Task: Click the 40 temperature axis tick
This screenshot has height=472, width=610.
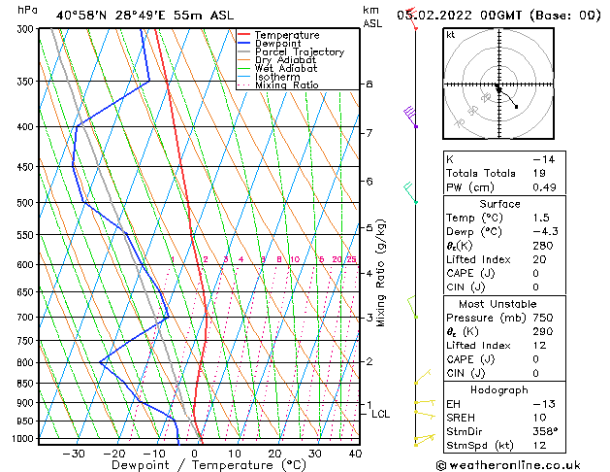Action: [x=355, y=454]
